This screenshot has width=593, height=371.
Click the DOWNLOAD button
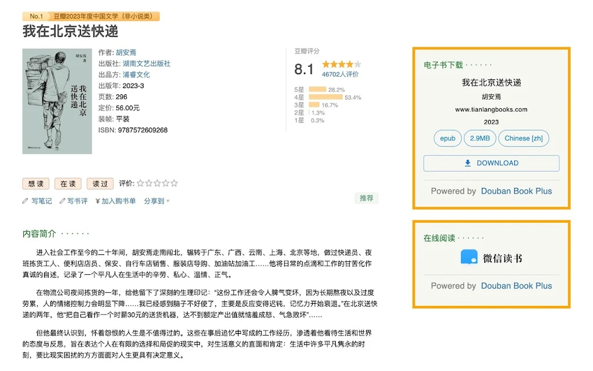(491, 163)
